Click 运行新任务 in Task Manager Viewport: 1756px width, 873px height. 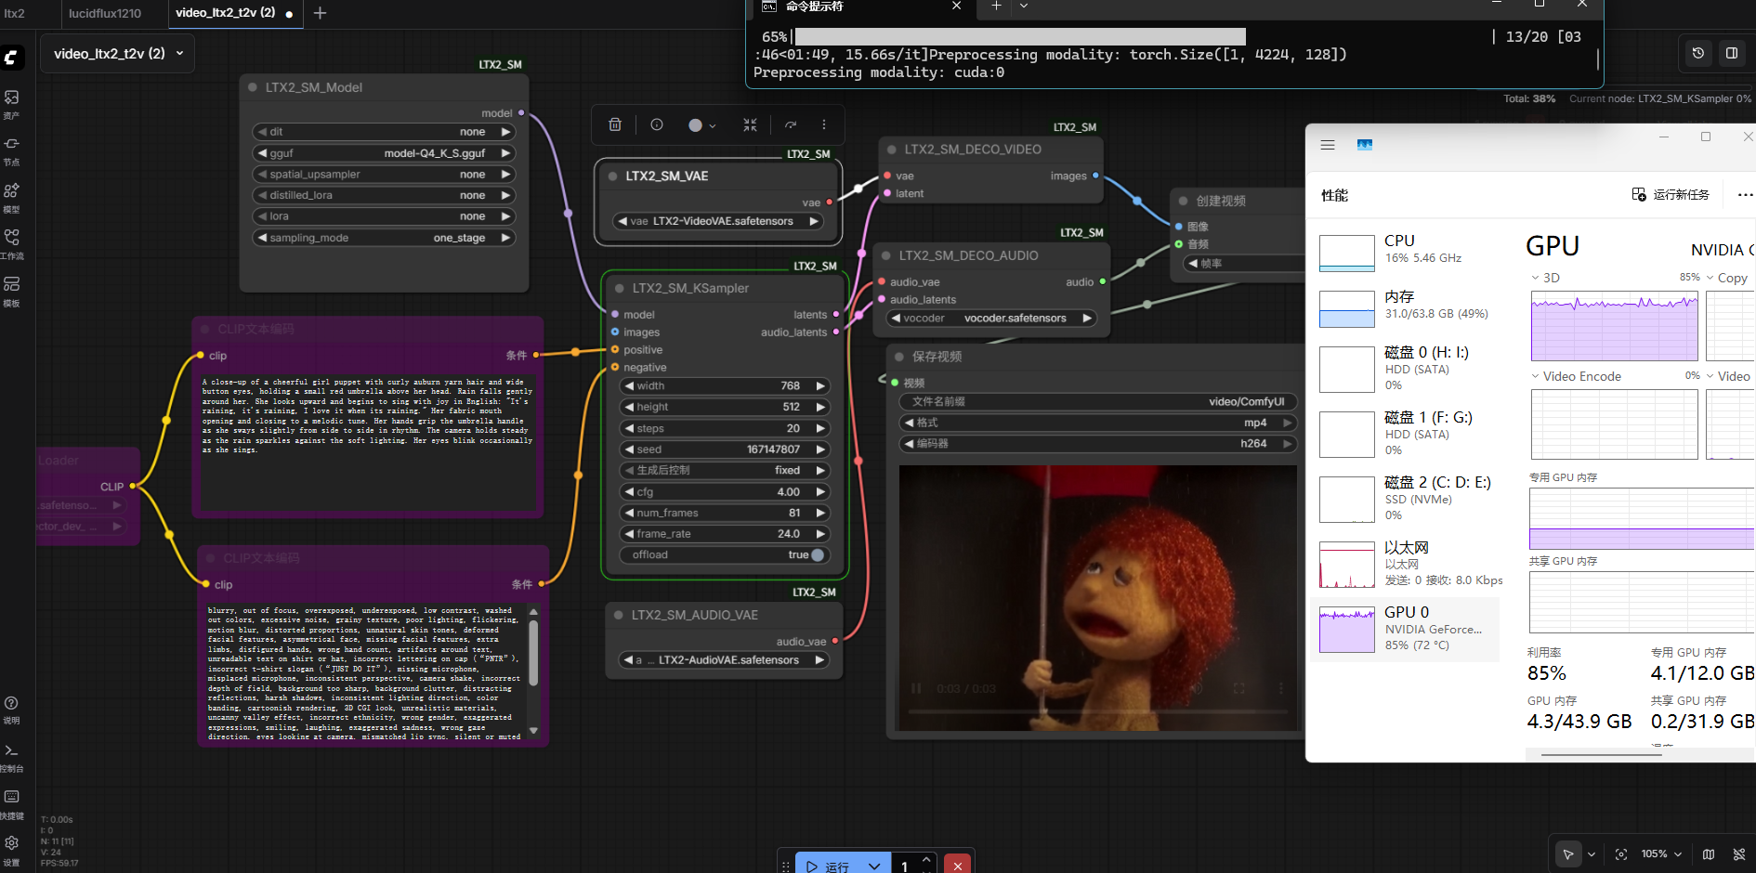click(1671, 194)
